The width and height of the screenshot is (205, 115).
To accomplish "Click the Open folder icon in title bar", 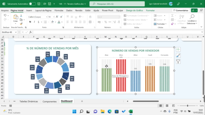I will pos(45,4).
